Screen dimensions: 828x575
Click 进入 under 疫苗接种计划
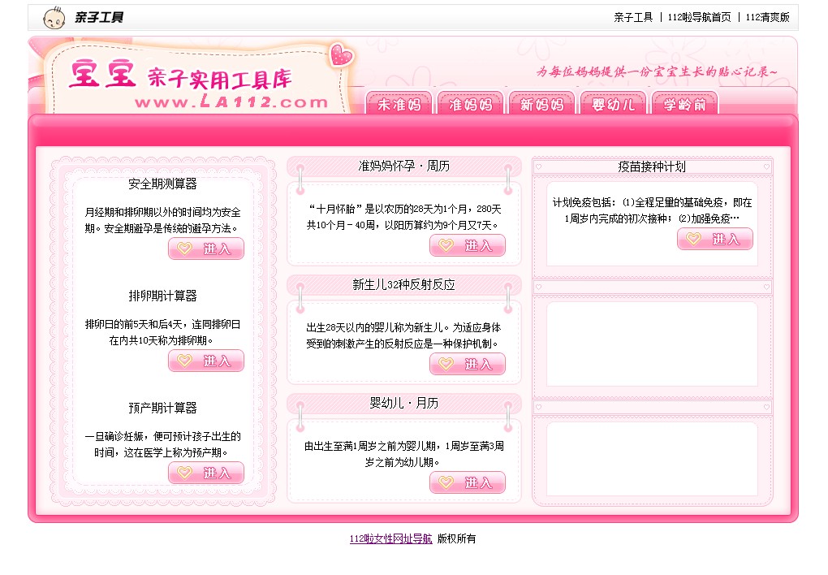(715, 239)
